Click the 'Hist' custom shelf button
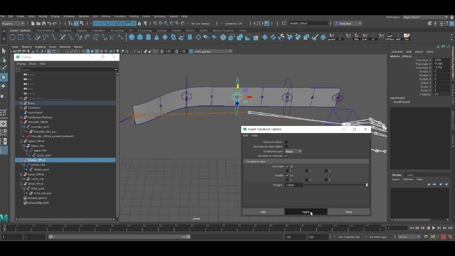 (407, 37)
